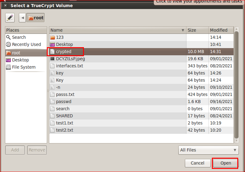Click the 08/20/2021 modified date cell
The width and height of the screenshot is (245, 172).
(x=221, y=66)
